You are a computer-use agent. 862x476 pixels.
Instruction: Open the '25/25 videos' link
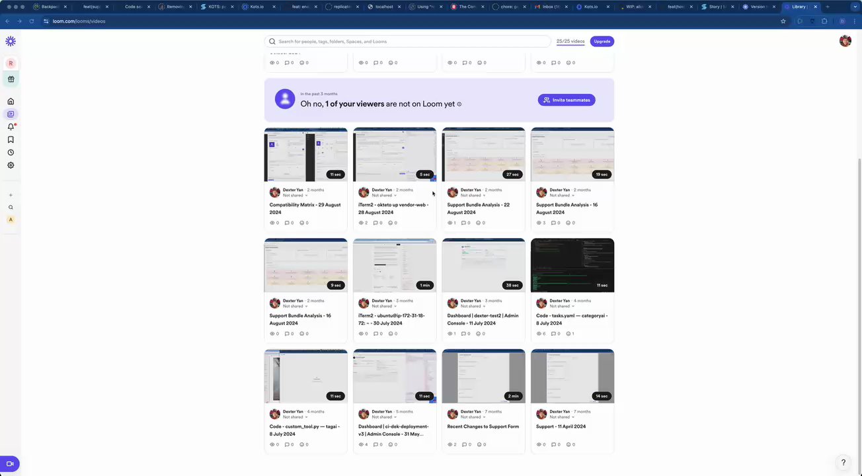pyautogui.click(x=570, y=42)
